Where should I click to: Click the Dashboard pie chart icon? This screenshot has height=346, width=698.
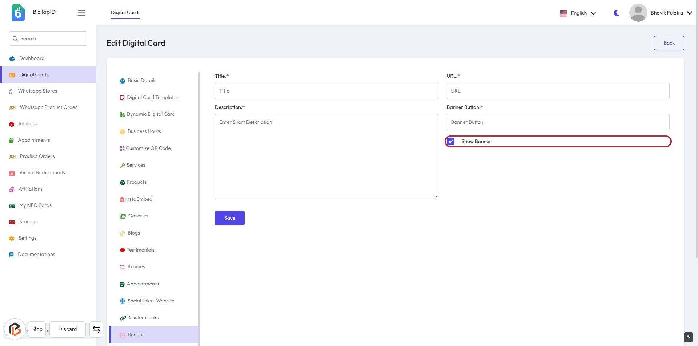(12, 58)
